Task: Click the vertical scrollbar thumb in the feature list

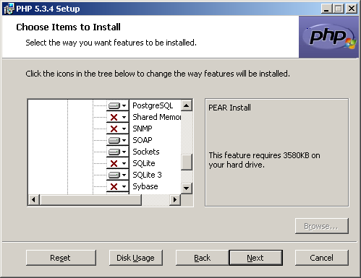Action: click(187, 162)
